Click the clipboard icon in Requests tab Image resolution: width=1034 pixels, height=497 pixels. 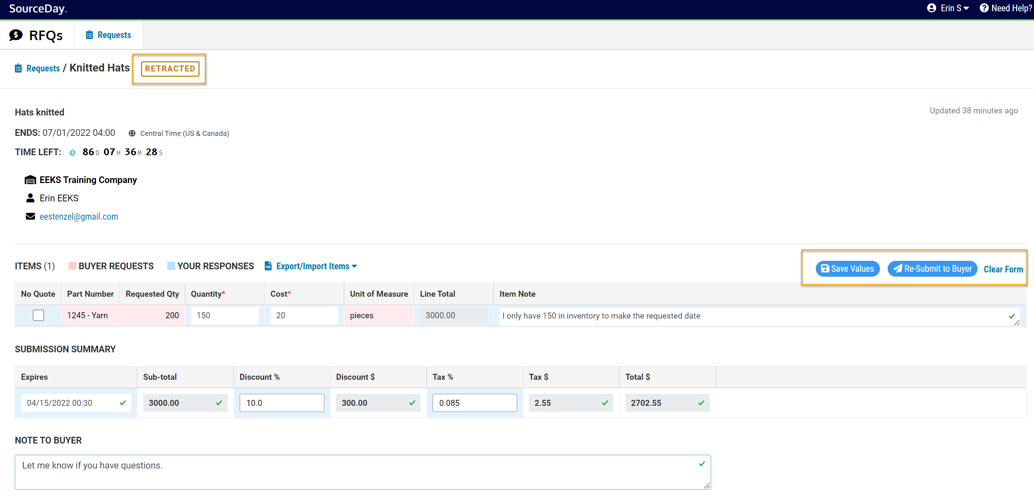(x=89, y=35)
